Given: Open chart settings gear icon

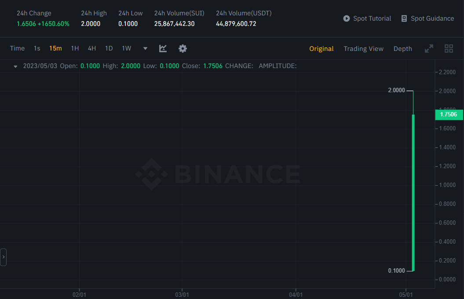Looking at the screenshot, I should tap(183, 48).
